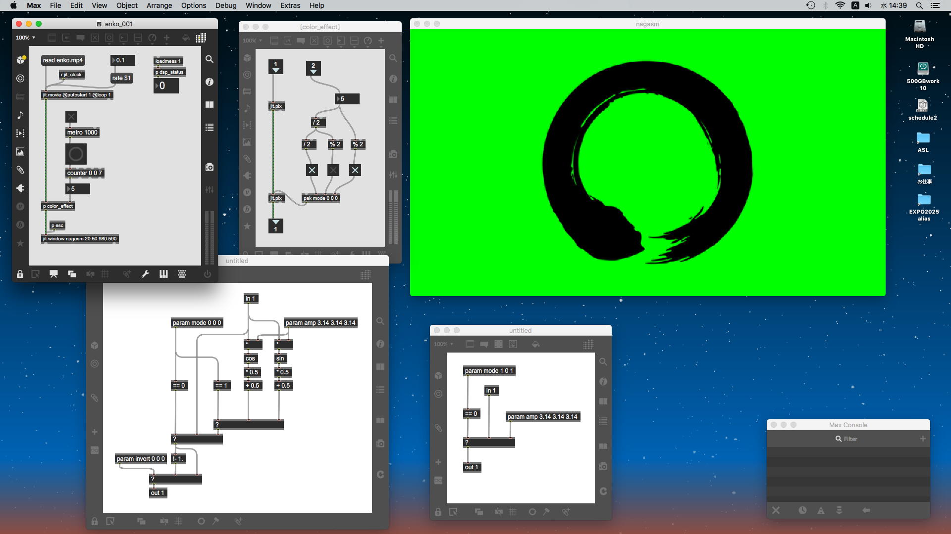Toggle the X switch above metro 1000
The image size is (951, 534).
coord(71,117)
